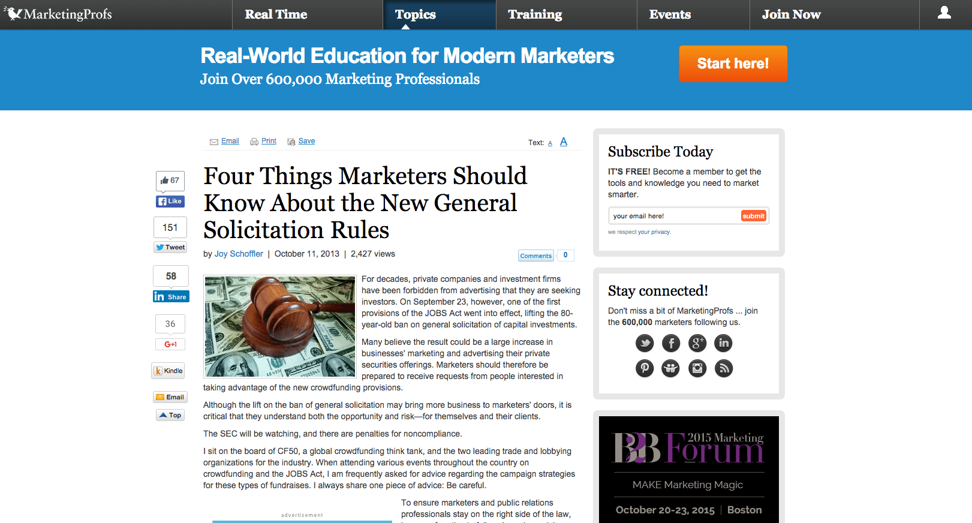Image resolution: width=972 pixels, height=523 pixels.
Task: Click the printer icon beside Print
Action: coord(254,142)
